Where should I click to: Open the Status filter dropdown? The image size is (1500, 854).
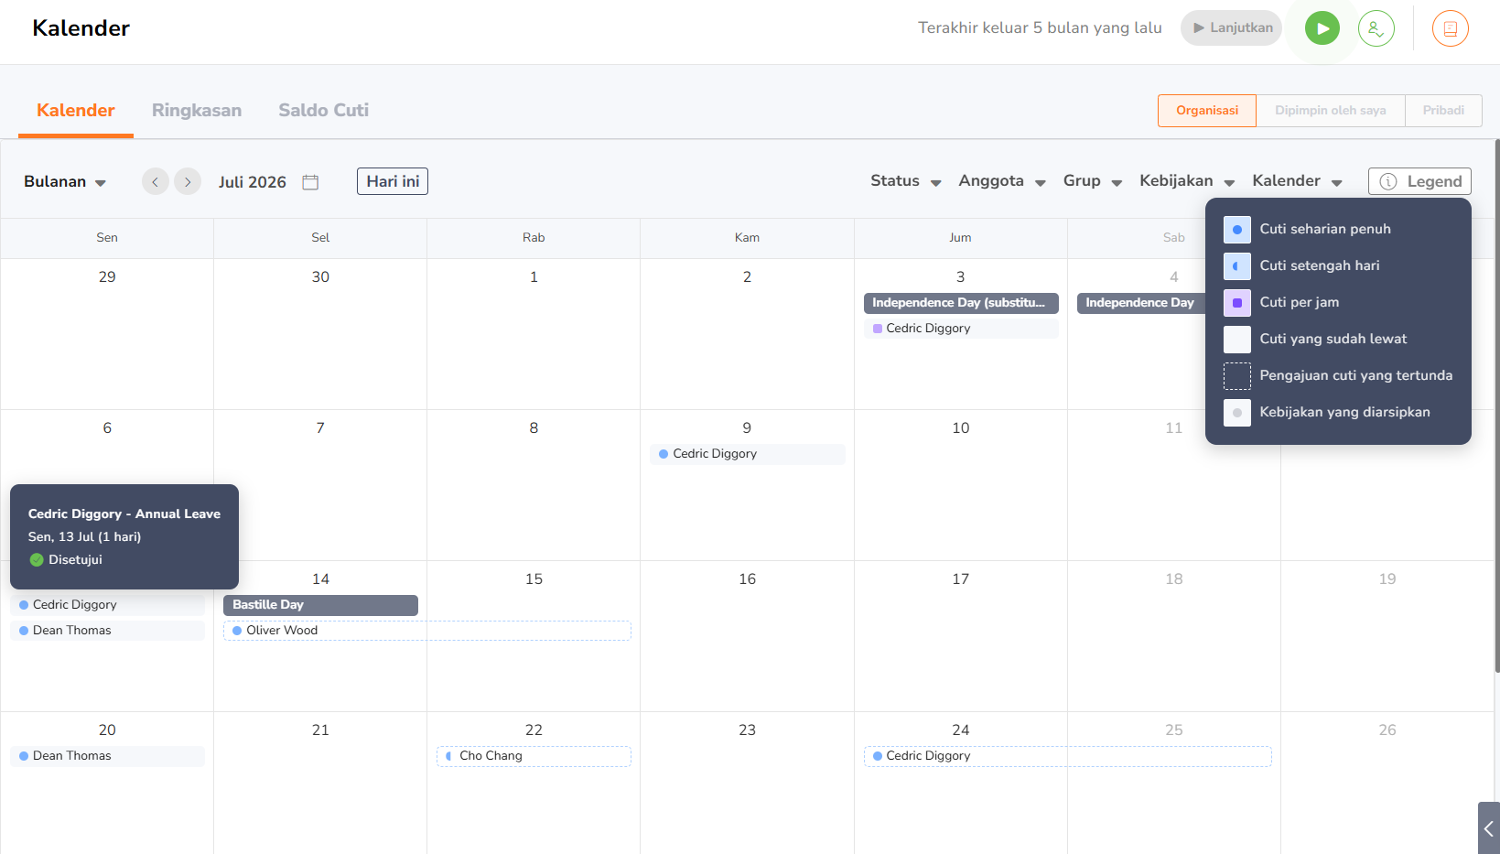pos(906,181)
